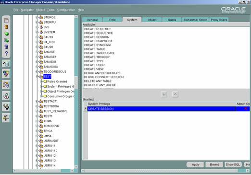The image size is (251, 175).
Task: Select CREATE SEQUENCE in Available list
Action: [x=98, y=33]
